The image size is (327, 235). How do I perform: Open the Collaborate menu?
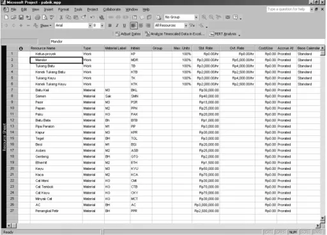(112, 10)
